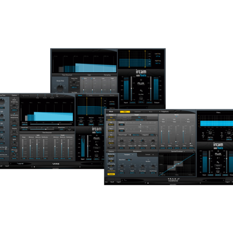Enable the Polyphonic checkbox in Trax
This screenshot has height=233, width=233.
click(x=160, y=111)
